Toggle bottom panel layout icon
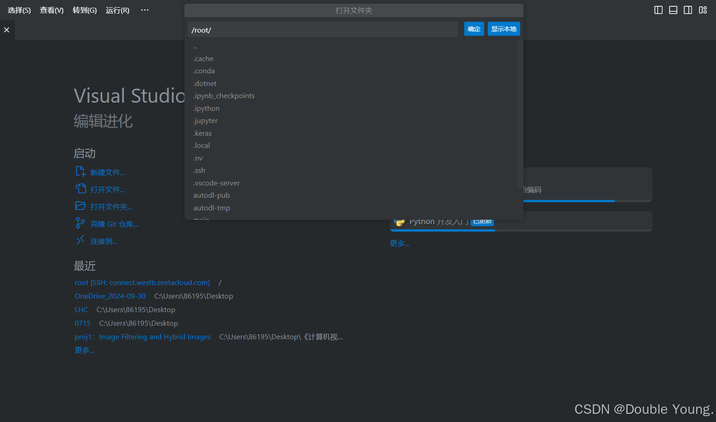 click(x=673, y=10)
